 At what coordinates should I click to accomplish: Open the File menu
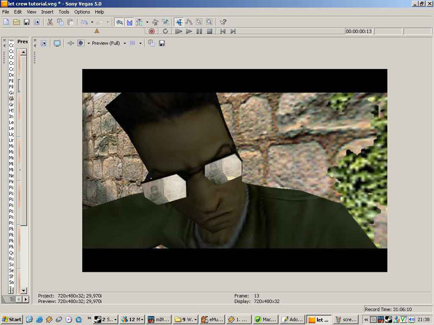tap(5, 12)
